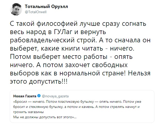Screen dimensions: 164x126
Task: Click "свободных" in the tweet text
Action: pyautogui.click(x=110, y=65)
